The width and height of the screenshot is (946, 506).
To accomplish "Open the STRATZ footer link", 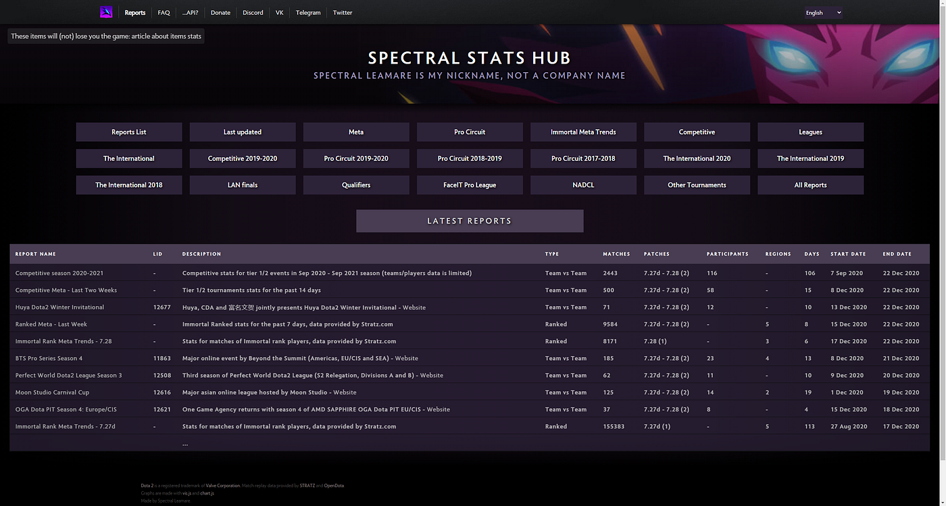I will (307, 486).
